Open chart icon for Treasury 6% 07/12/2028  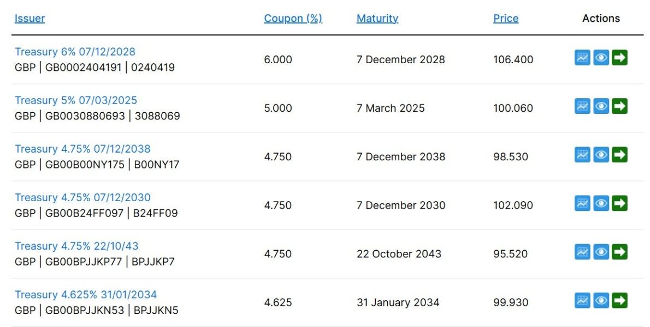[x=582, y=57]
